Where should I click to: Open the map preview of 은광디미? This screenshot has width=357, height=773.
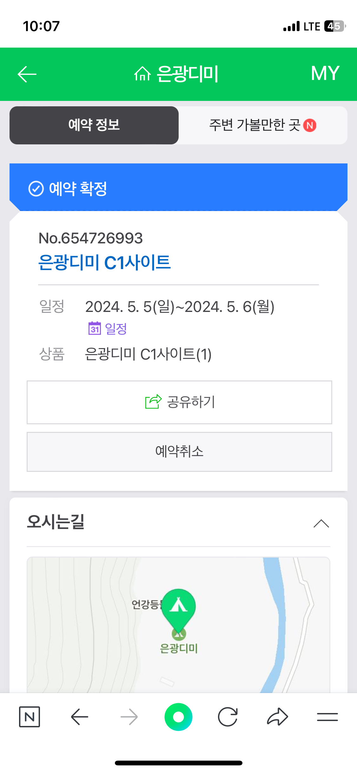(x=178, y=624)
